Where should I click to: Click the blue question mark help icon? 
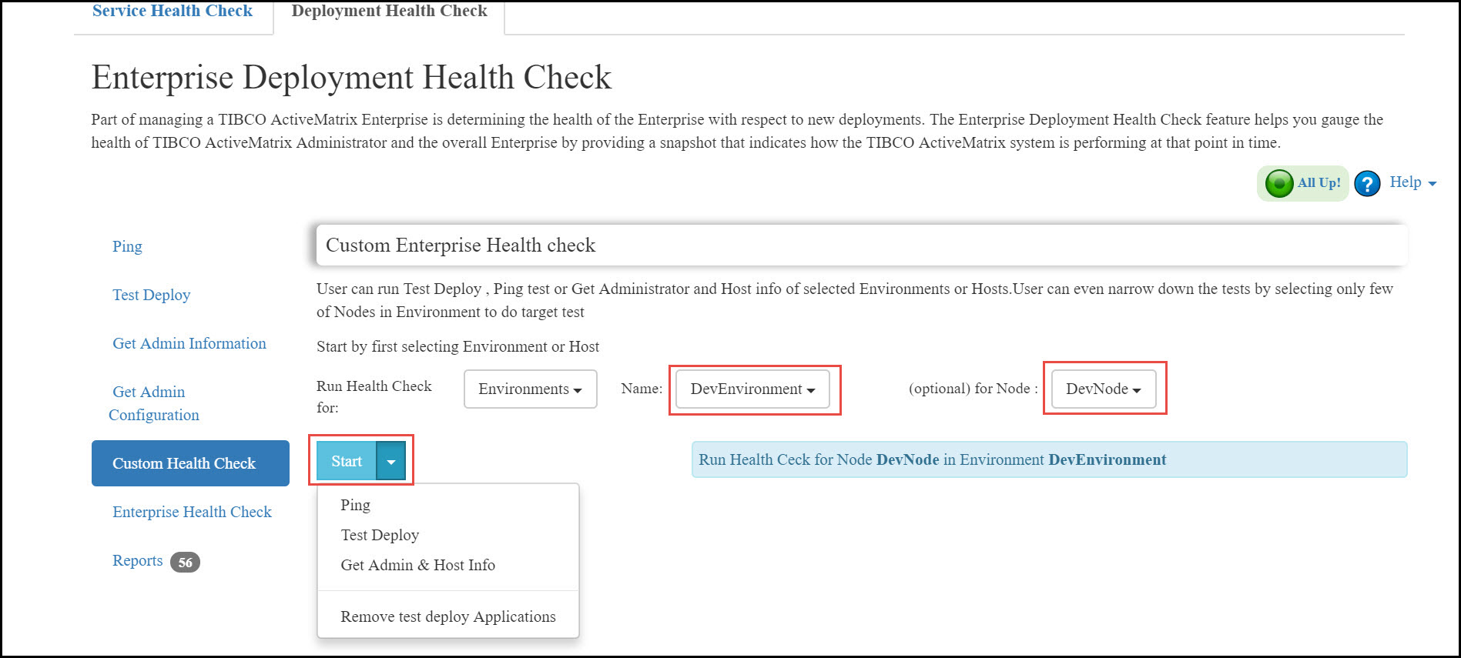(1367, 184)
